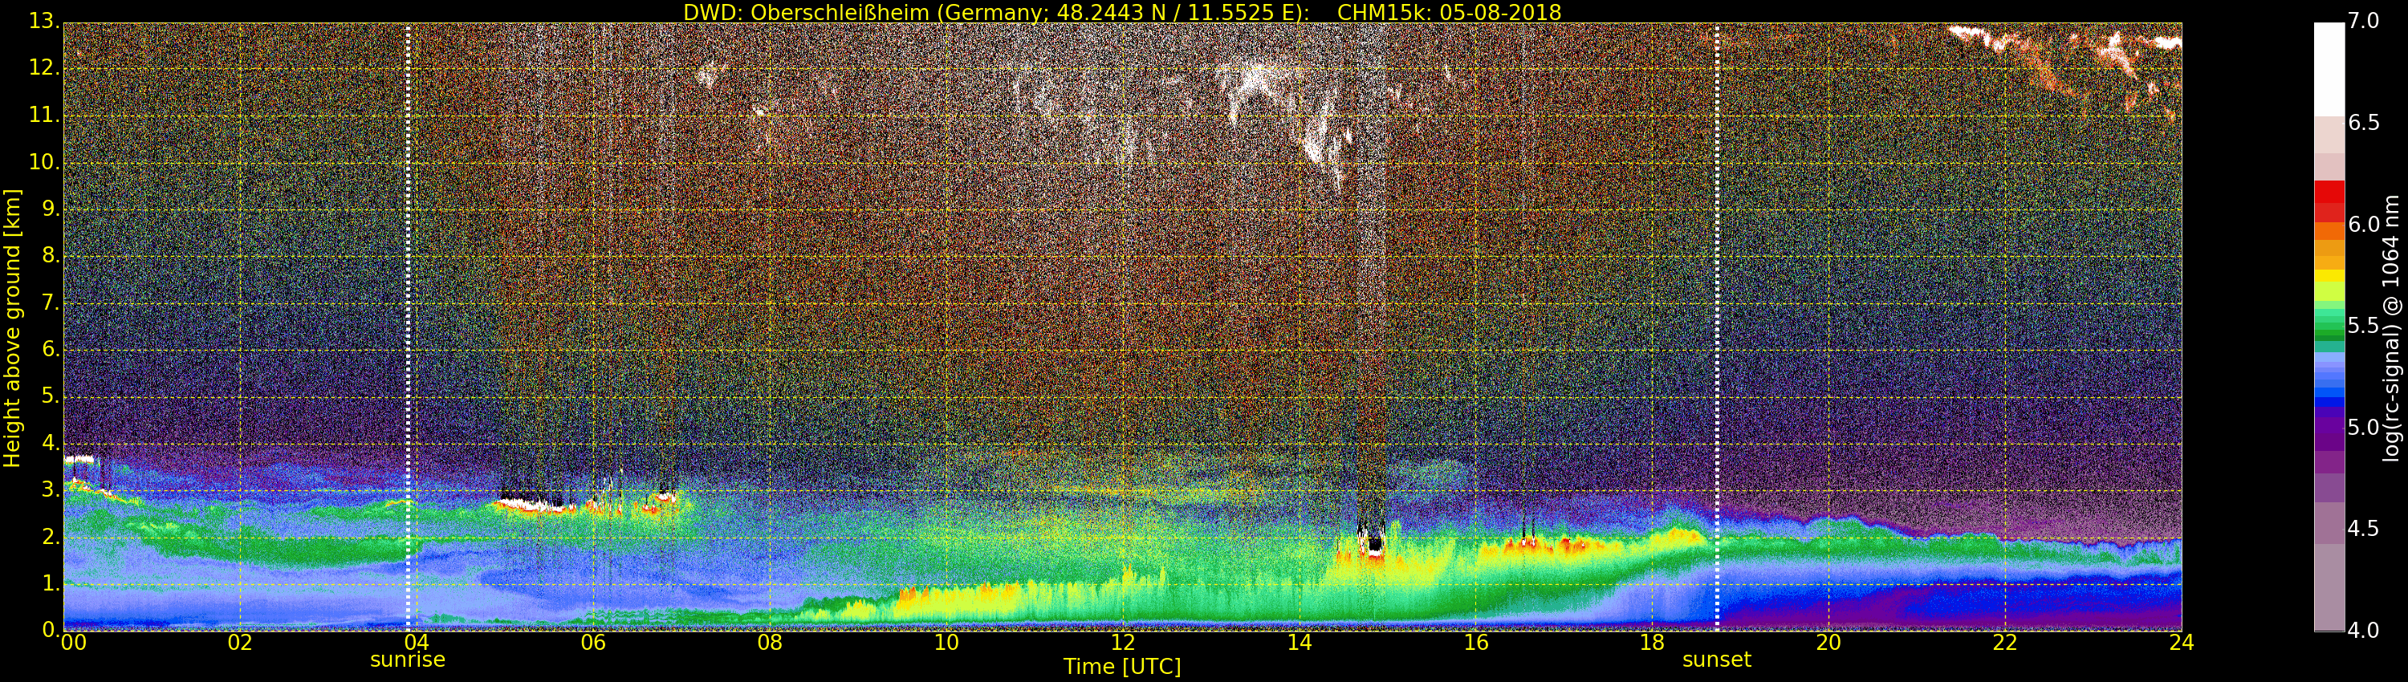The width and height of the screenshot is (2408, 682).
Task: Click the white top segment of the colorbar
Action: click(x=2329, y=69)
